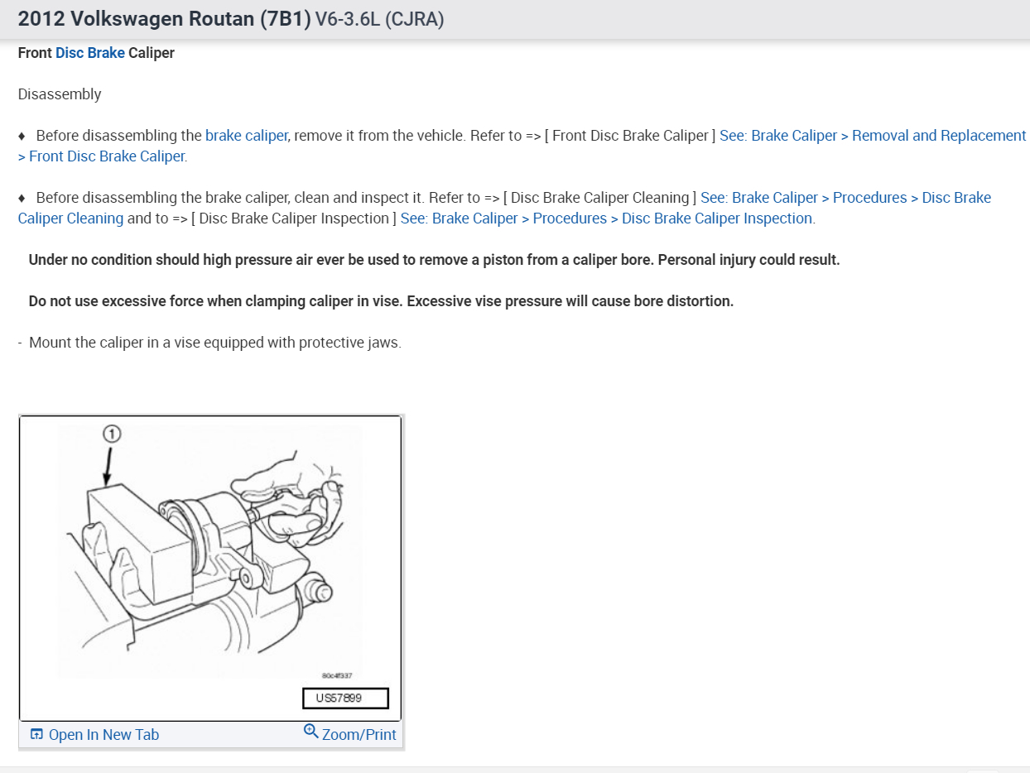The image size is (1030, 773).
Task: Click 'Open In New Tab' text link
Action: pyautogui.click(x=103, y=735)
